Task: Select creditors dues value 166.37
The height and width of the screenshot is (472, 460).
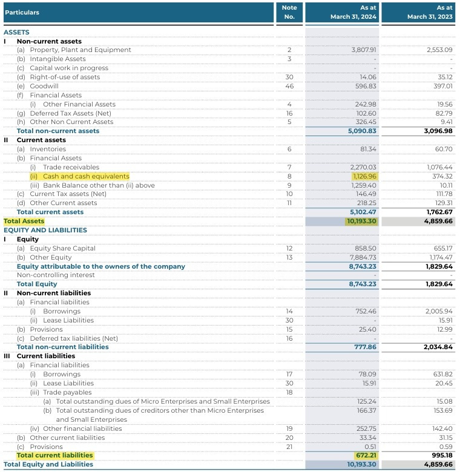Action: pyautogui.click(x=366, y=410)
